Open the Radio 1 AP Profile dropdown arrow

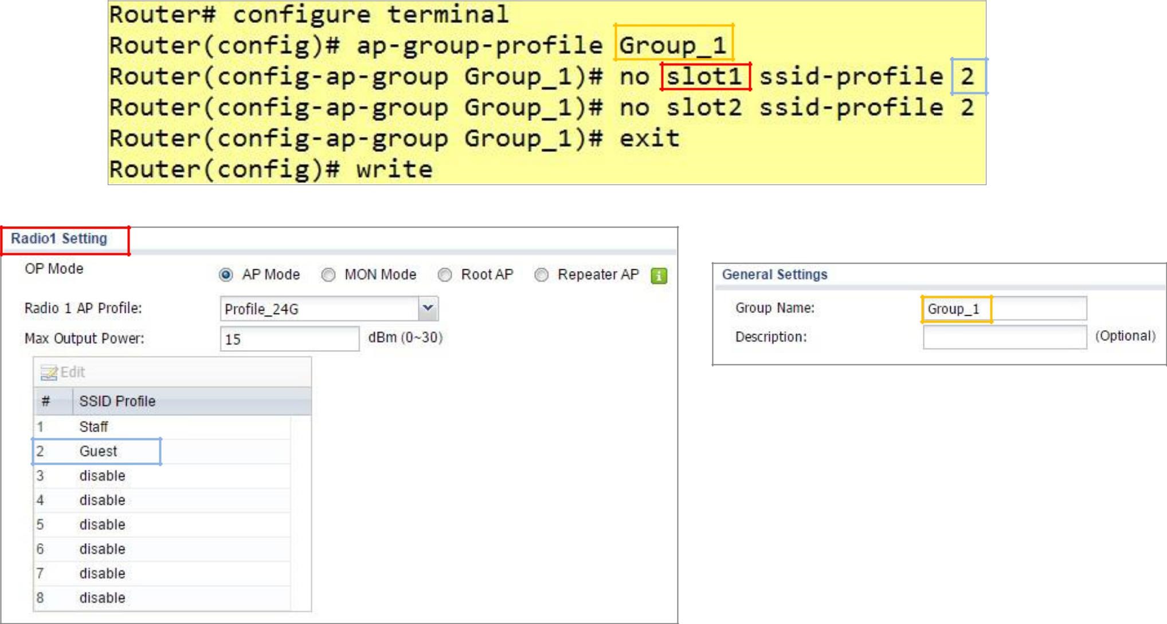coord(428,308)
